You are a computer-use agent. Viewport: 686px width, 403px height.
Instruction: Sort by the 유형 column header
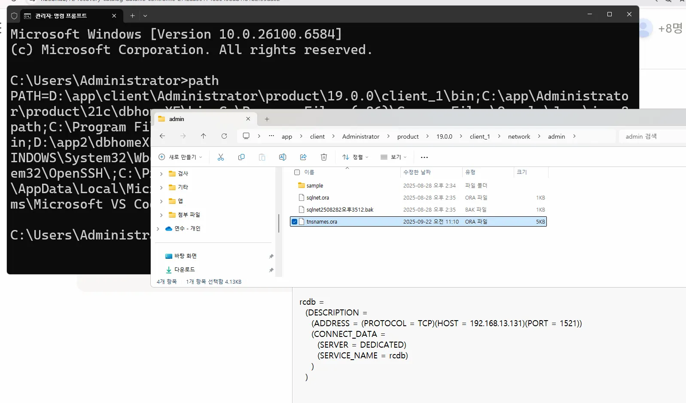488,172
